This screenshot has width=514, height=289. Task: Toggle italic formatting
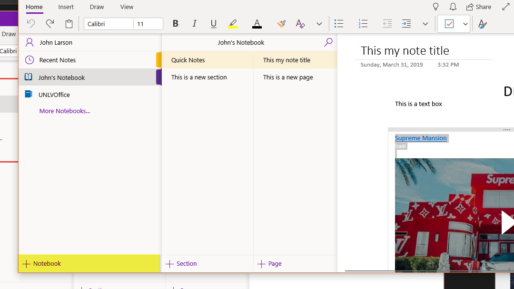pos(194,24)
